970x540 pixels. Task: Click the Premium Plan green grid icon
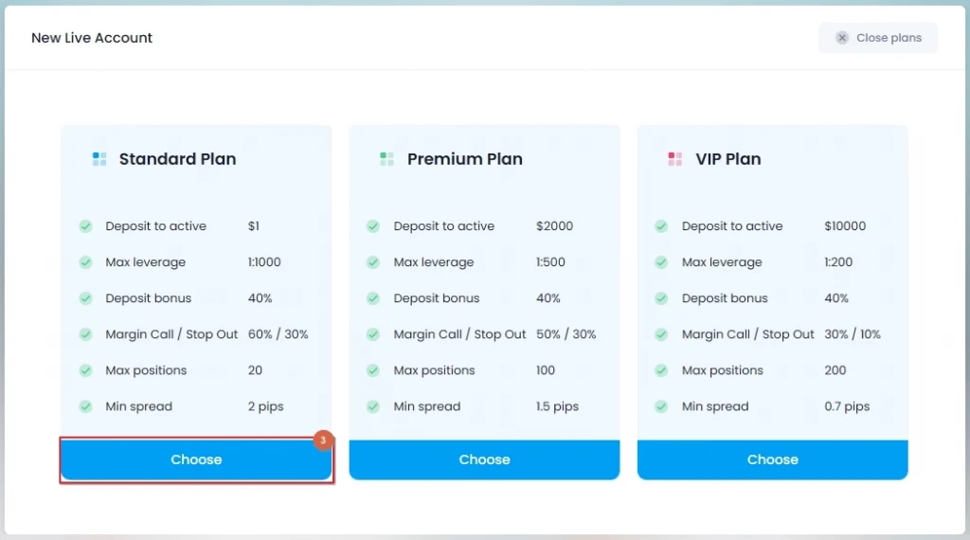386,159
